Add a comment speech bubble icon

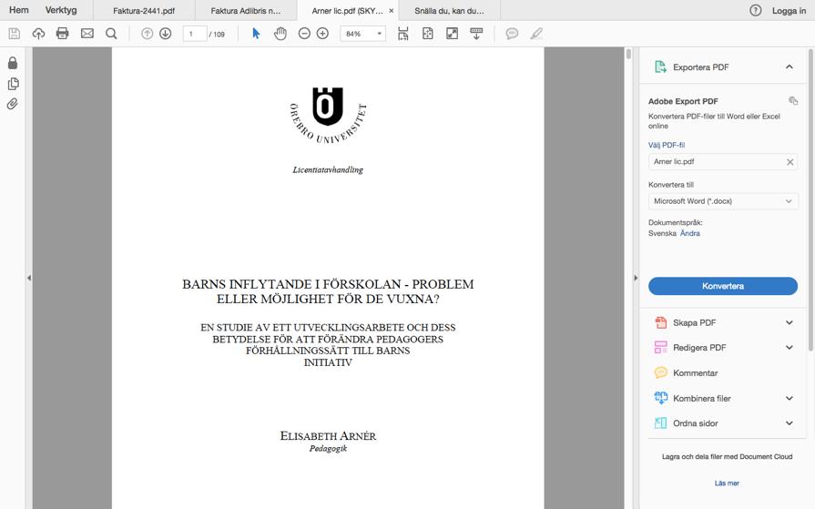point(512,34)
